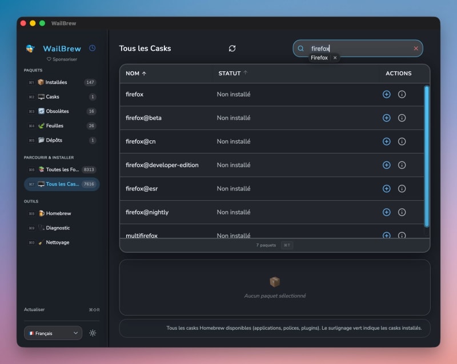Image resolution: width=457 pixels, height=364 pixels.
Task: Click the table's vertical scrollbar
Action: pos(426,156)
